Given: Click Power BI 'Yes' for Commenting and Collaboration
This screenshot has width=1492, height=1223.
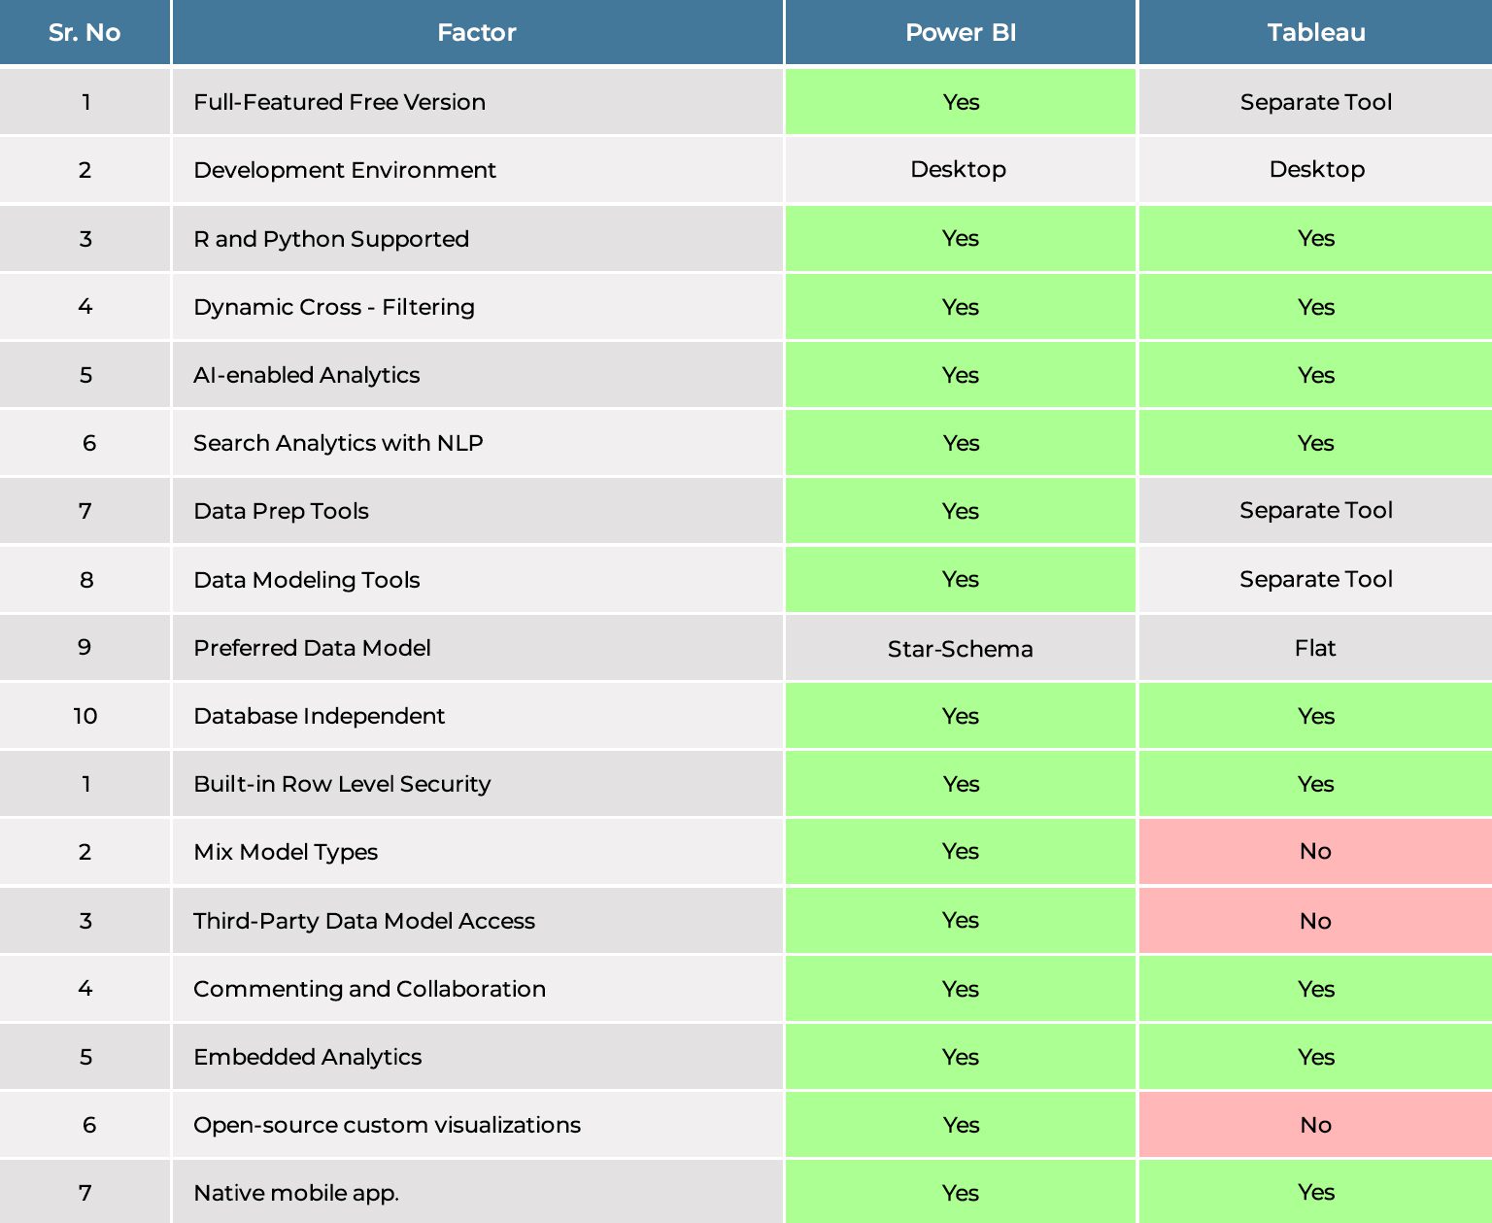Looking at the screenshot, I should click(x=961, y=989).
